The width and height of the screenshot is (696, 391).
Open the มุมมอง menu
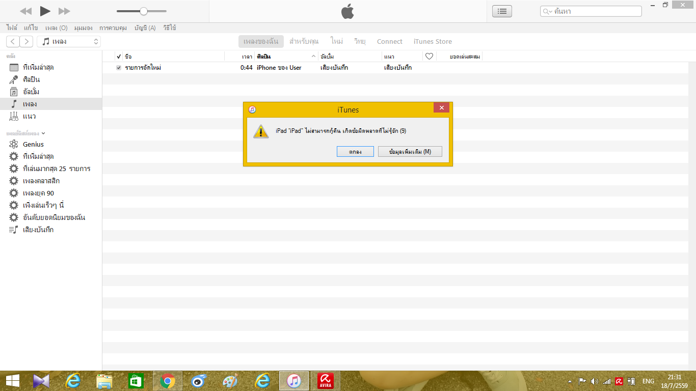point(83,28)
